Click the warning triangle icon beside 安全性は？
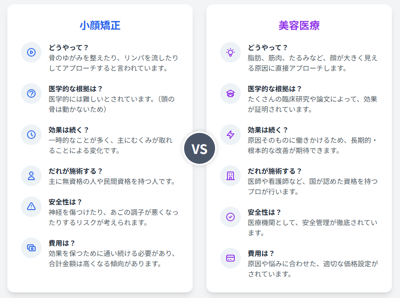This screenshot has width=400, height=298. [31, 206]
